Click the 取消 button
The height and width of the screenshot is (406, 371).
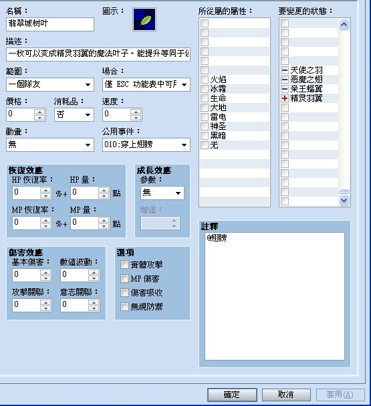[286, 395]
